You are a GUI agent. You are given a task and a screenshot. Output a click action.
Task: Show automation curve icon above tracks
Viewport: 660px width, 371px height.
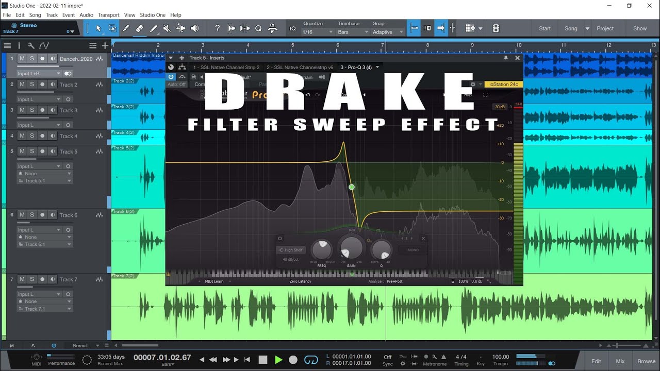[44, 46]
